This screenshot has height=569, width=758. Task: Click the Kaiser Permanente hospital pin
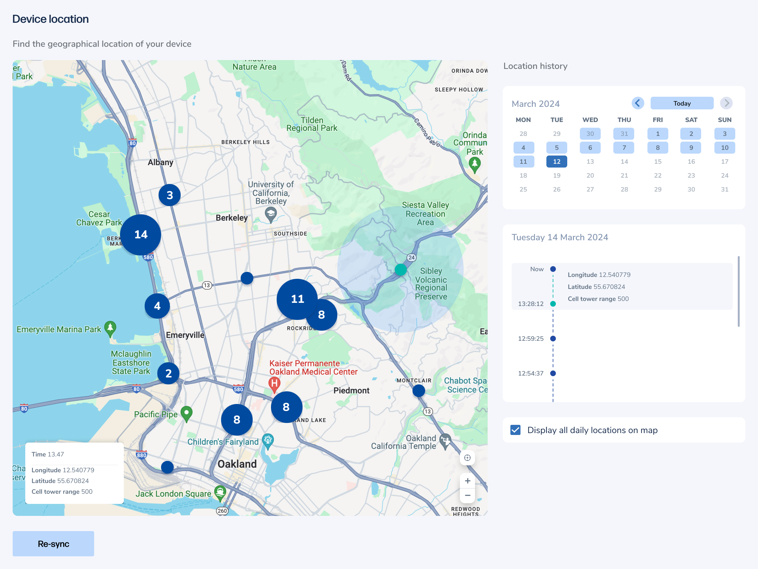coord(274,384)
